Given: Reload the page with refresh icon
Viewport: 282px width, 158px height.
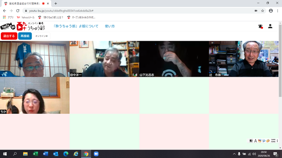Looking at the screenshot, I should [18, 11].
